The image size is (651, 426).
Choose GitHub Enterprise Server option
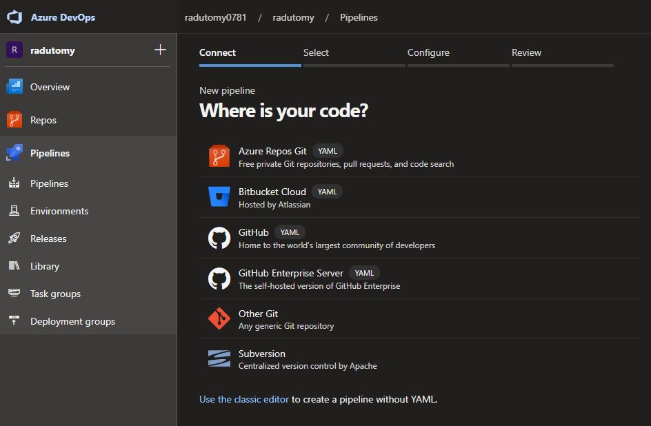click(x=419, y=278)
